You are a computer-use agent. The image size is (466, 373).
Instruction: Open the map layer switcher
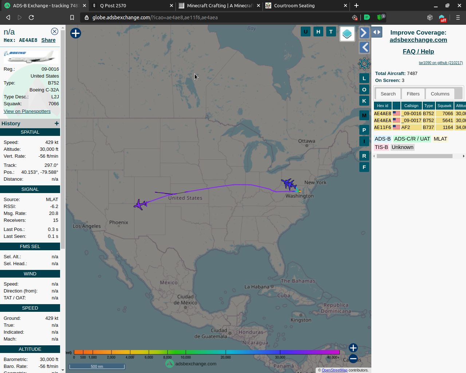click(347, 34)
